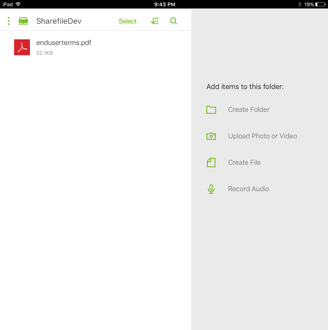
Task: Tap the camera upload icon
Action: pos(211,136)
